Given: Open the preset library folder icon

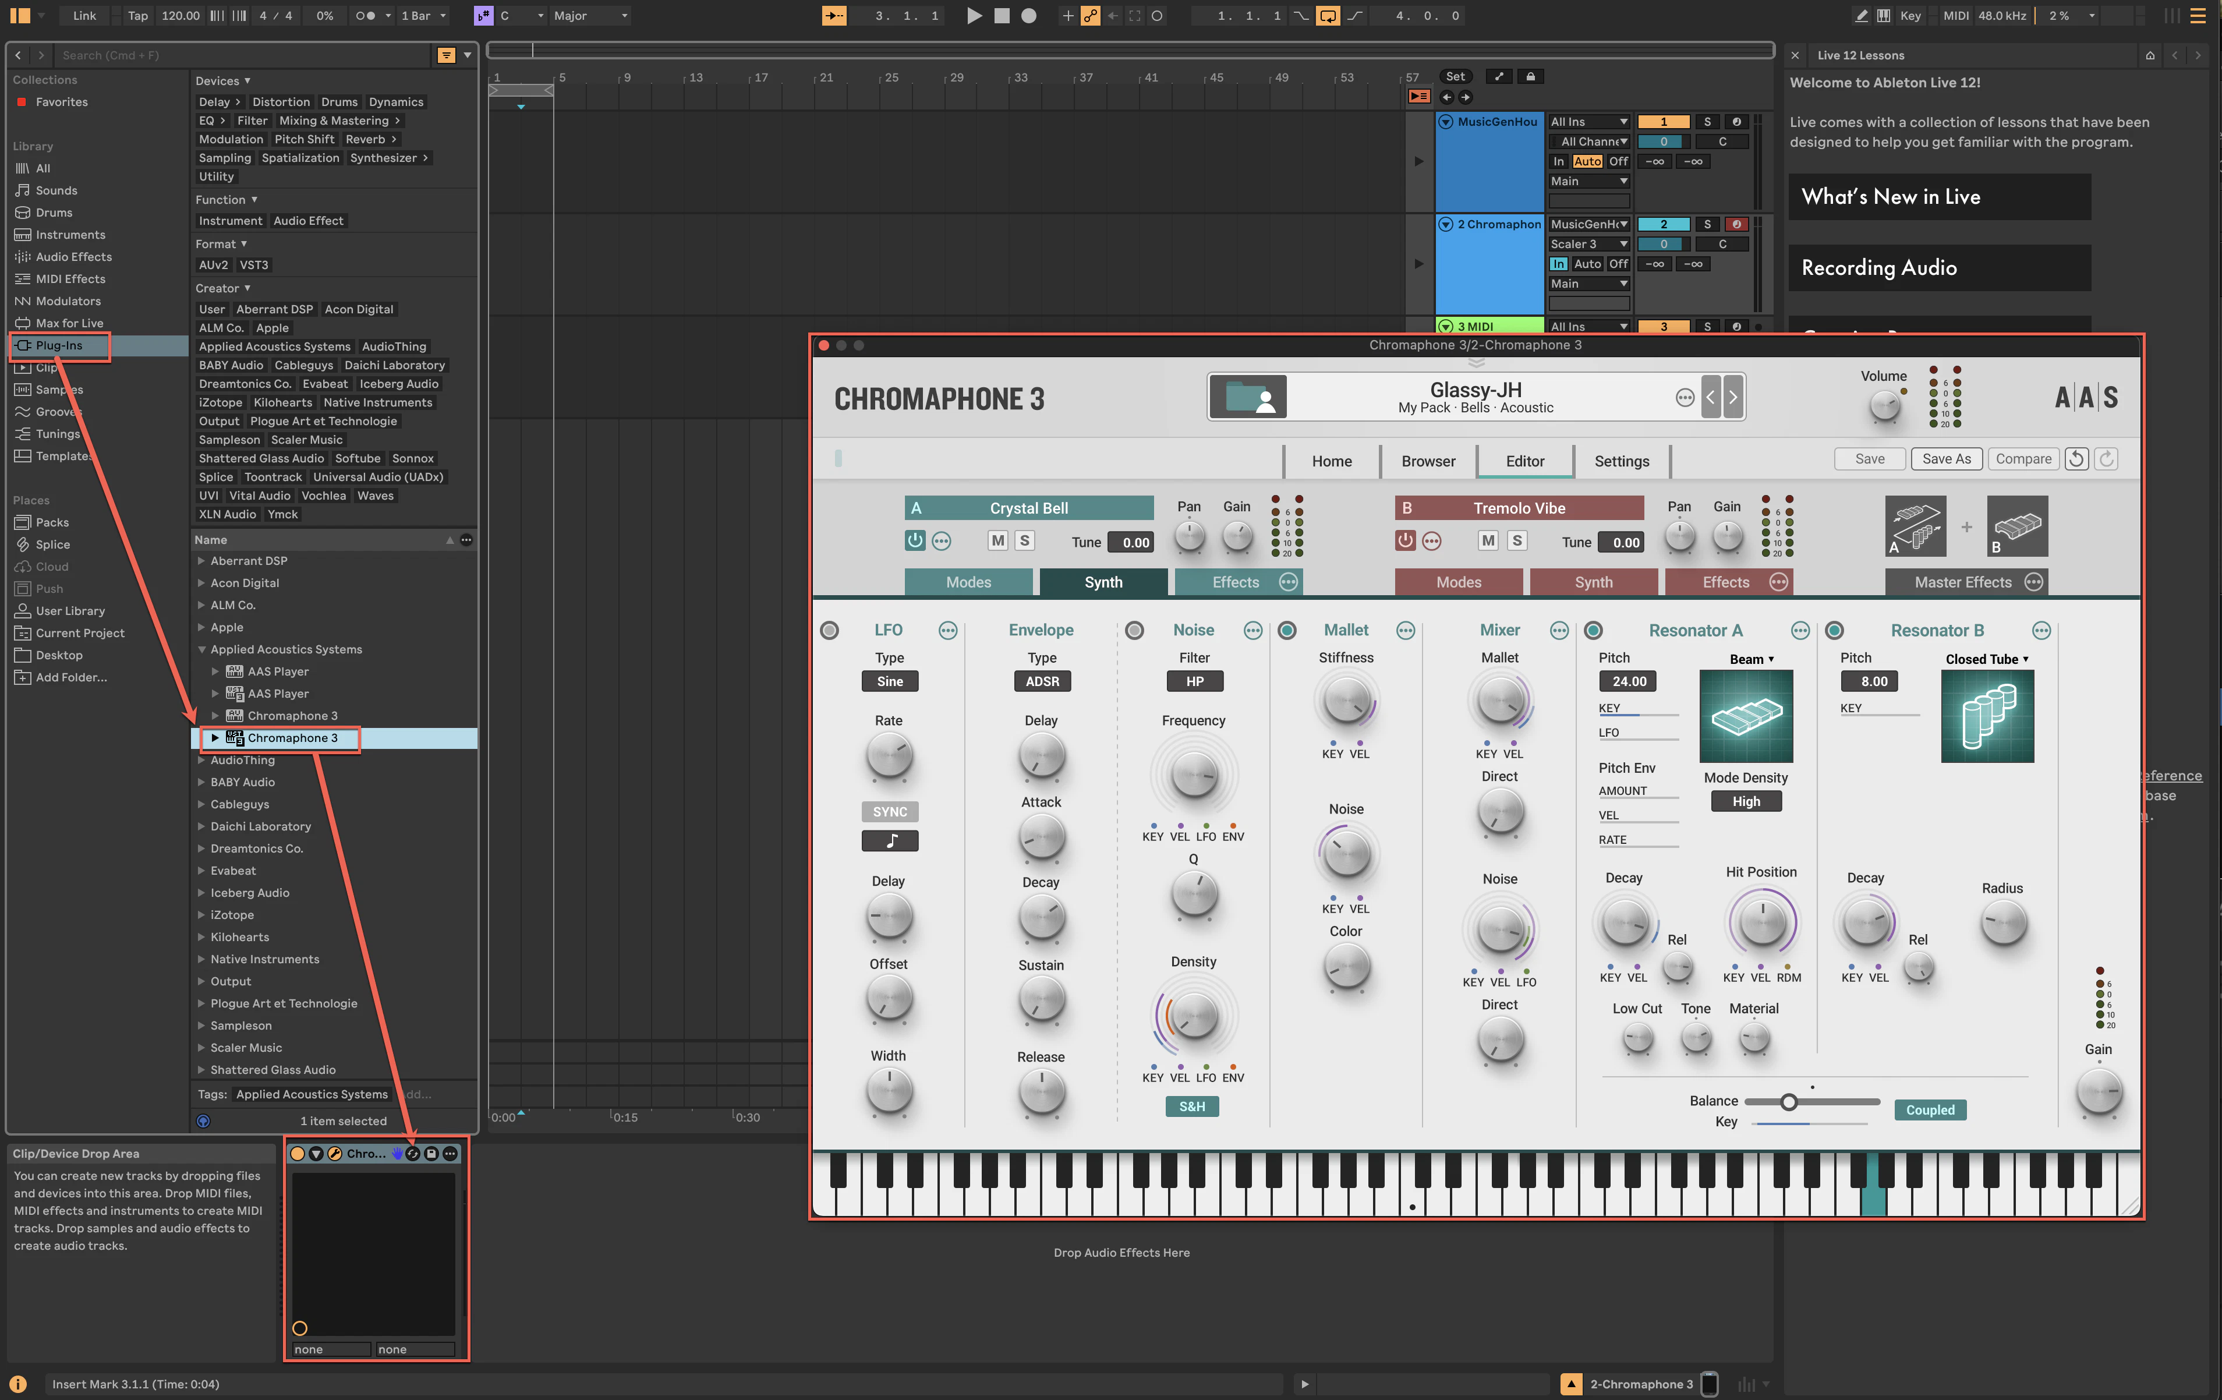Looking at the screenshot, I should pyautogui.click(x=1248, y=397).
